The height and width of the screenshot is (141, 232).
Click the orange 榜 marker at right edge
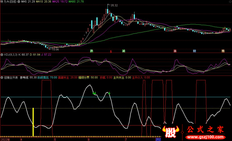tap(223, 51)
